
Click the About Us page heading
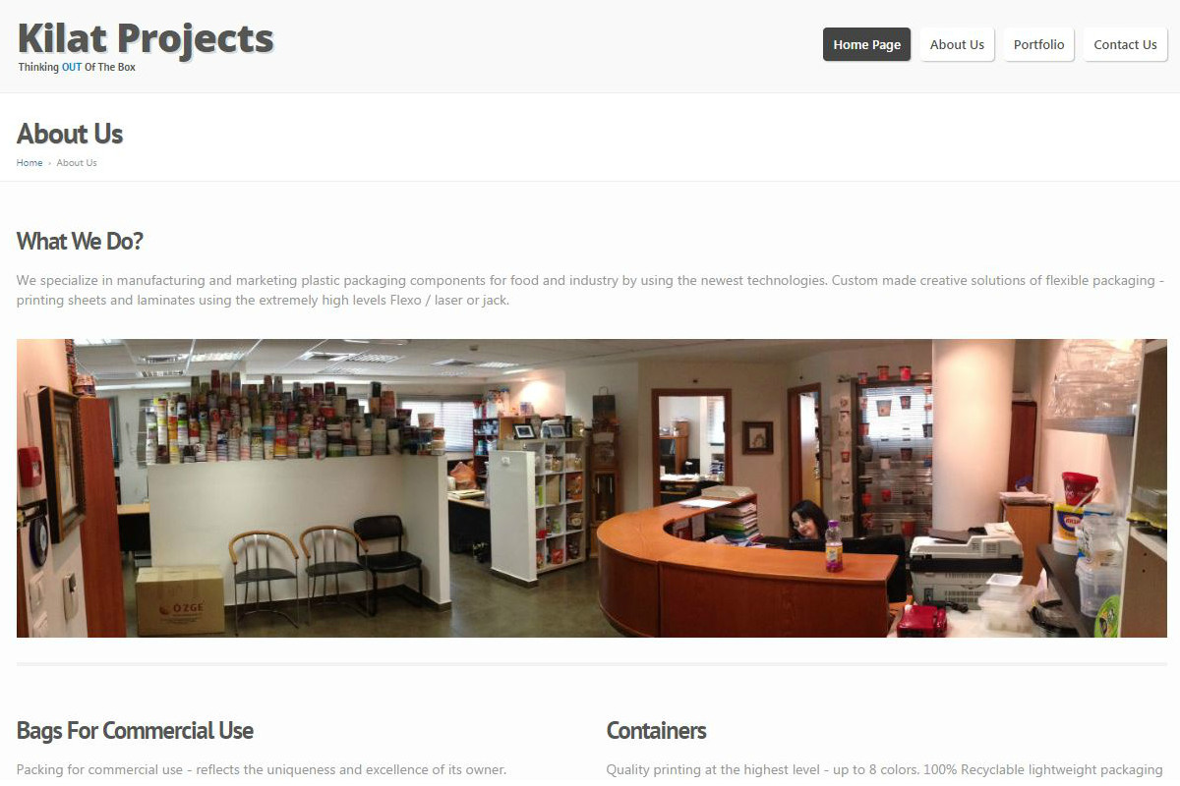point(70,134)
